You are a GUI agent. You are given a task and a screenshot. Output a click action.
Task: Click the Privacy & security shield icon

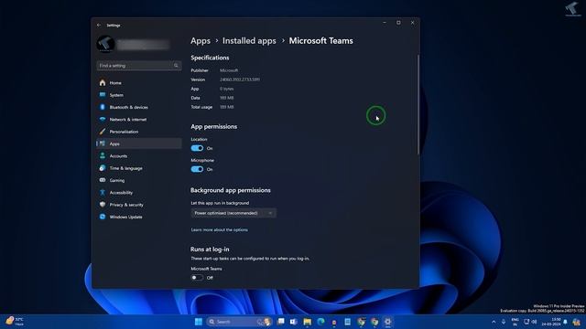103,205
